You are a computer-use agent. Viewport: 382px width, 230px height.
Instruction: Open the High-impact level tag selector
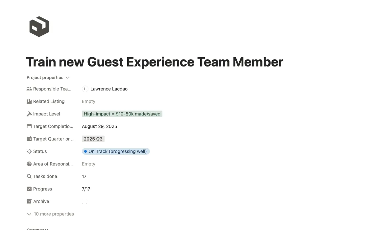pyautogui.click(x=122, y=114)
